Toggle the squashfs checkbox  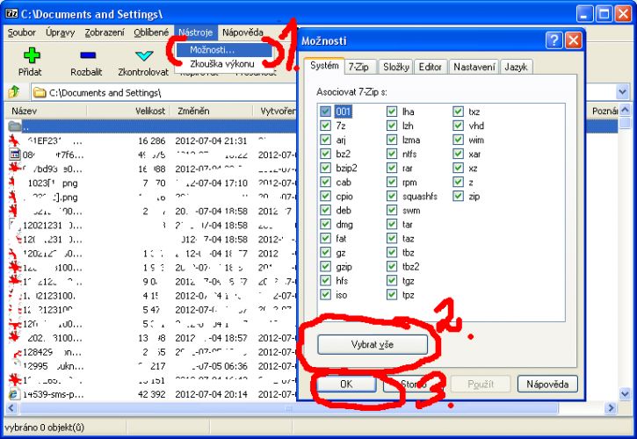pyautogui.click(x=392, y=196)
